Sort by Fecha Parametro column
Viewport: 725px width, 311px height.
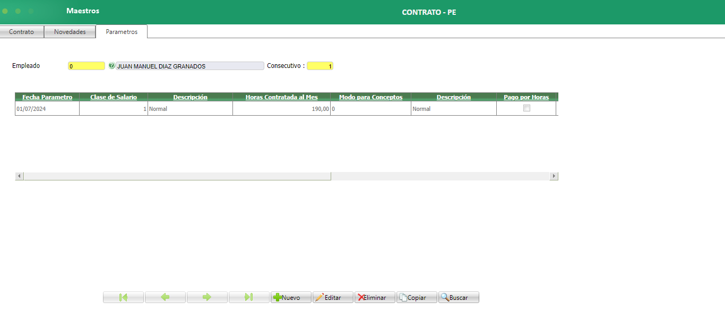coord(47,97)
